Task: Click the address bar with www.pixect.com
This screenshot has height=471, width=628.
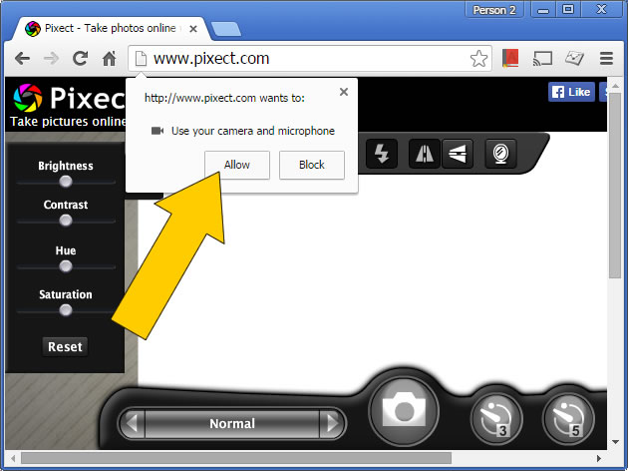Action: click(310, 59)
